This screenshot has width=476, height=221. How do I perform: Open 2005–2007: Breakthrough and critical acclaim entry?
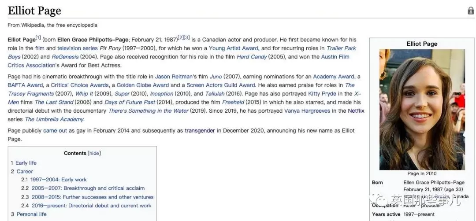pyautogui.click(x=88, y=188)
